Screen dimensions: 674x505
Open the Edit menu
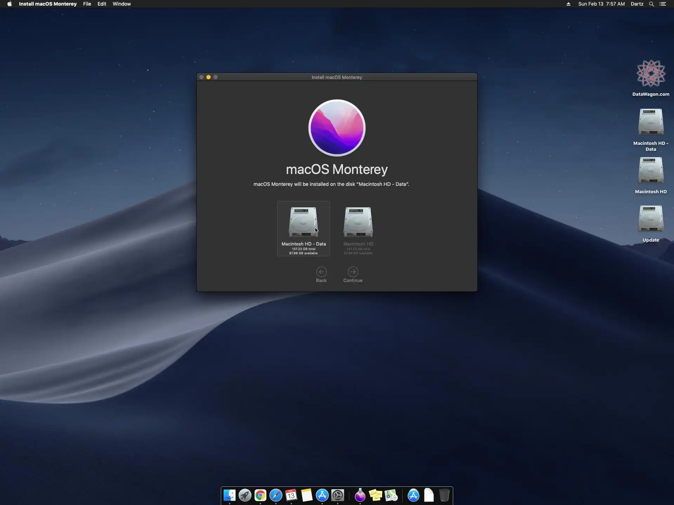click(x=102, y=4)
